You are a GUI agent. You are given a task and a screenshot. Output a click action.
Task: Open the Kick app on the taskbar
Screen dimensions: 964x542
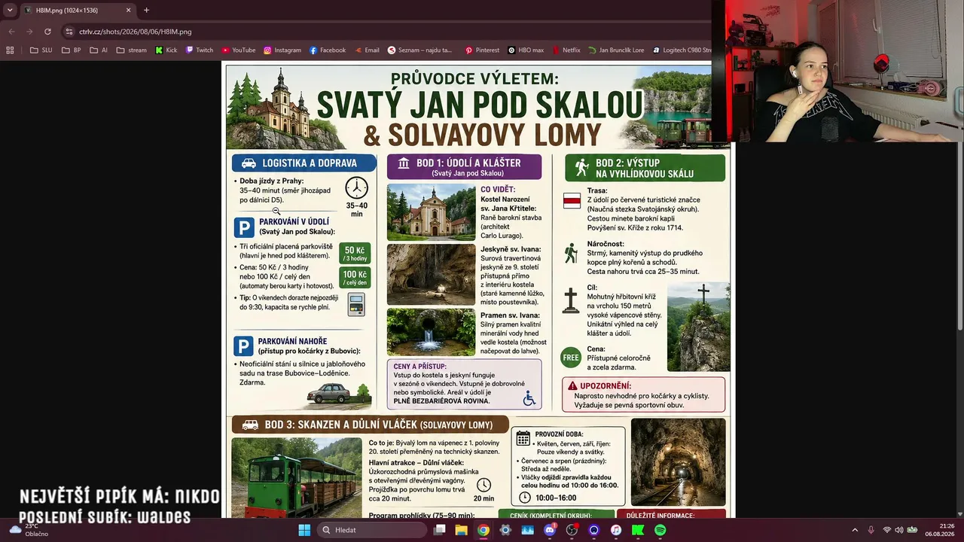click(638, 530)
